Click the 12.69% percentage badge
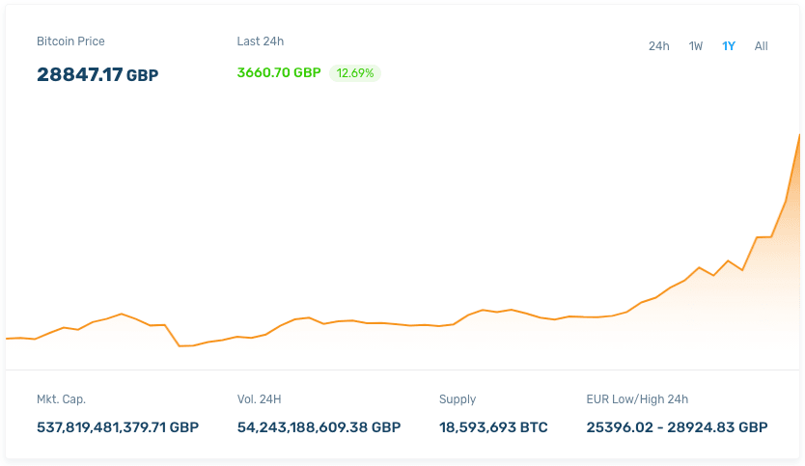Screen dimensions: 805x466 coord(355,72)
